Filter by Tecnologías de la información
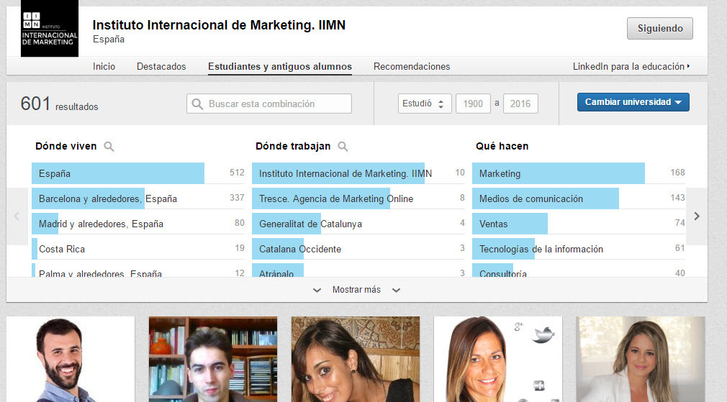 pyautogui.click(x=579, y=249)
